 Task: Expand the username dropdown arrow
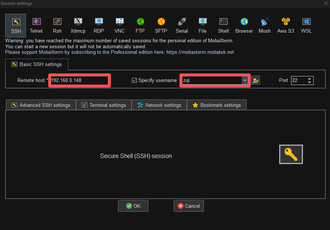[244, 80]
